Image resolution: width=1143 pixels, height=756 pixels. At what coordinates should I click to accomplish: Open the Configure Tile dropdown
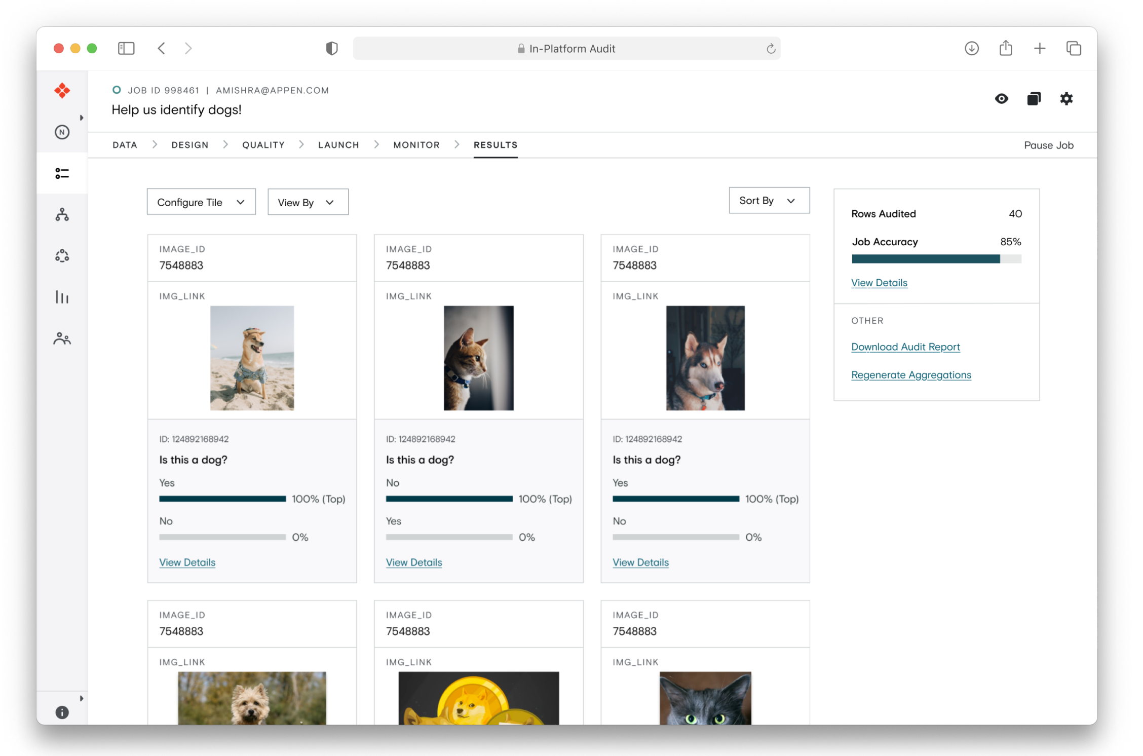201,202
